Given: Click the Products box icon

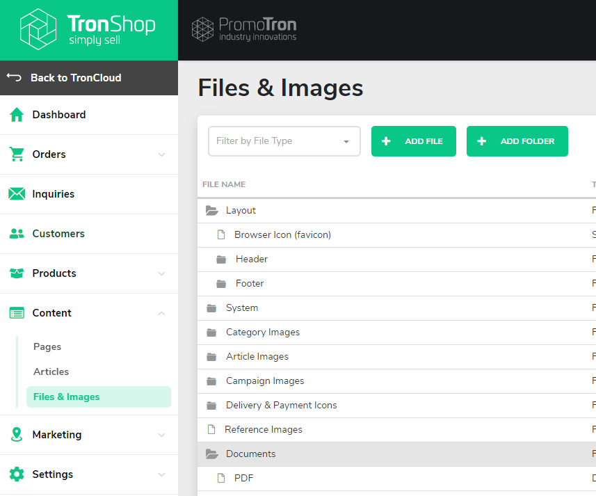Looking at the screenshot, I should [17, 273].
